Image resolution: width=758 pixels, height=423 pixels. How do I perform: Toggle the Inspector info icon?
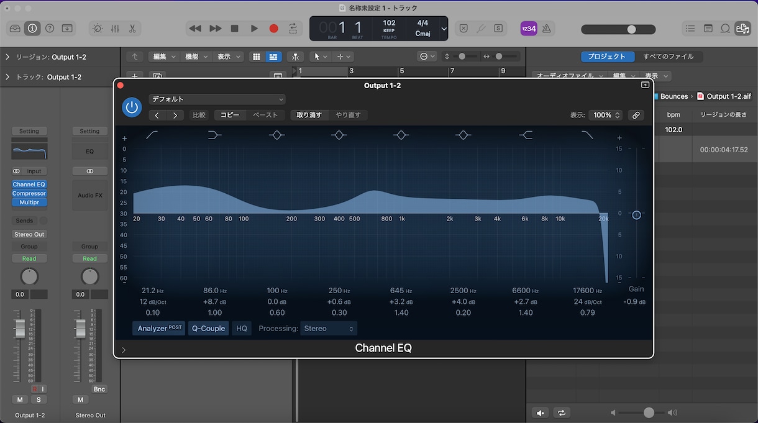[x=32, y=29]
